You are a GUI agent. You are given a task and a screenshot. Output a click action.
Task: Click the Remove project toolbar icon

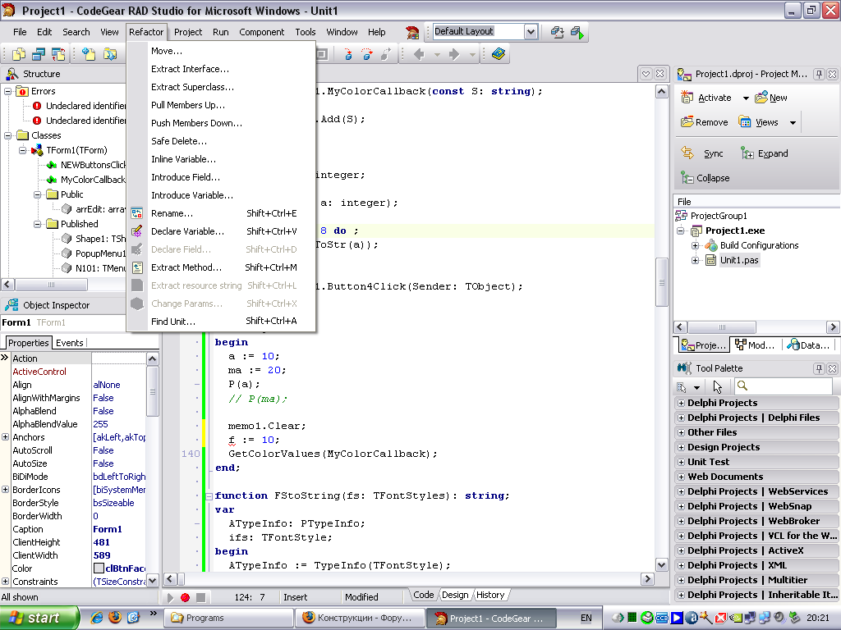coord(687,122)
